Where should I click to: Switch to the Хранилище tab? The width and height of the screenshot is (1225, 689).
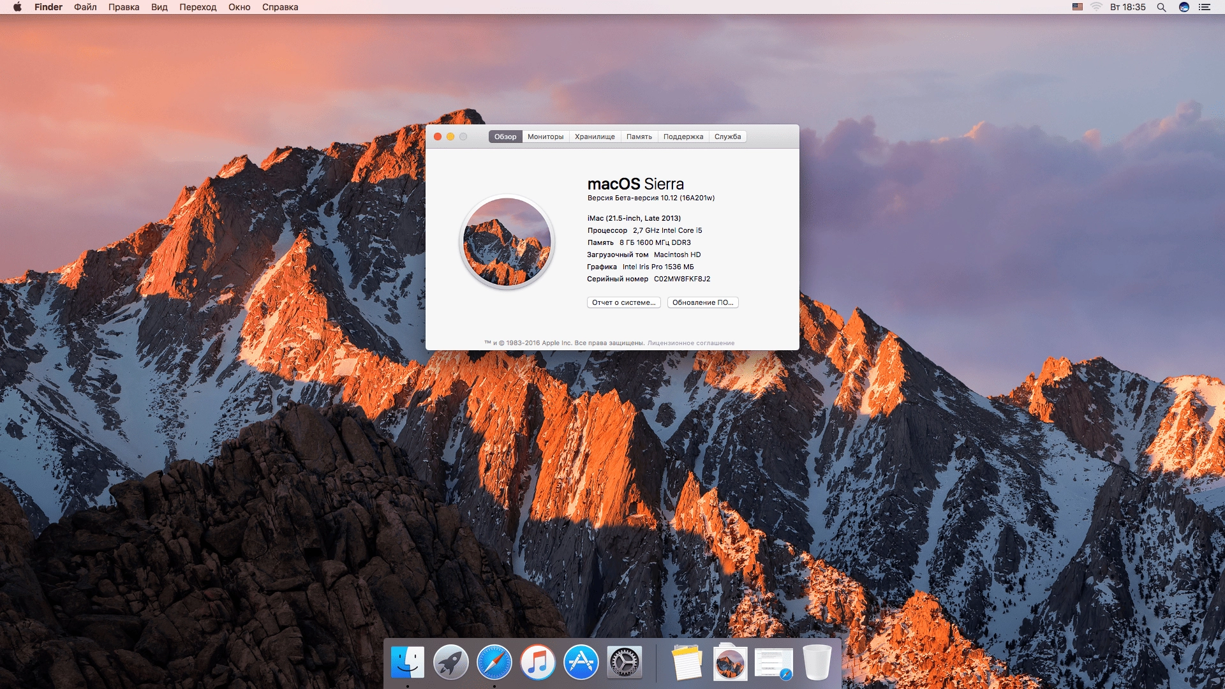pyautogui.click(x=595, y=137)
